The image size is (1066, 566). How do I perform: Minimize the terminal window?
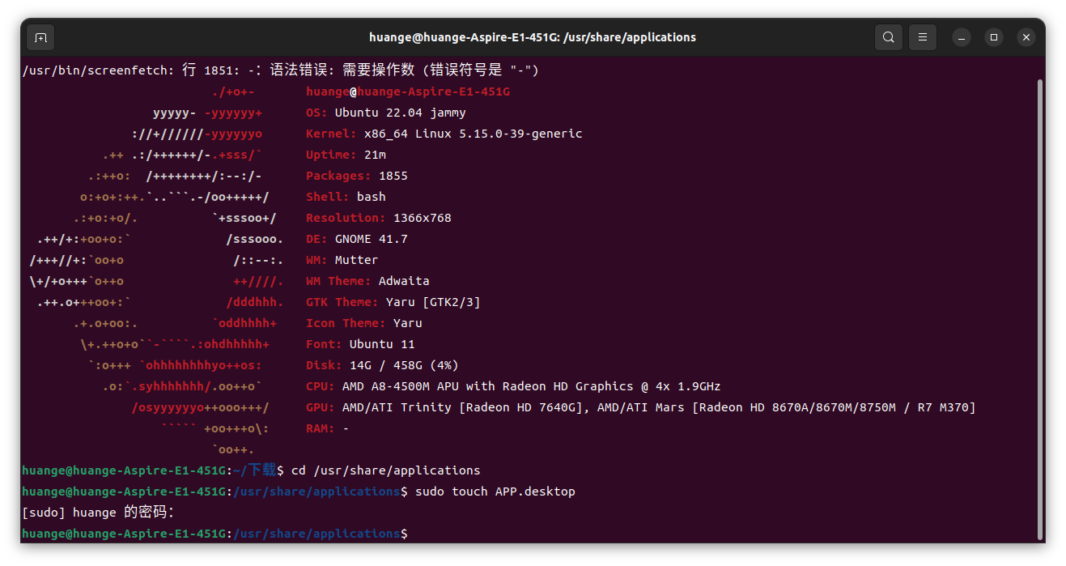(x=961, y=37)
